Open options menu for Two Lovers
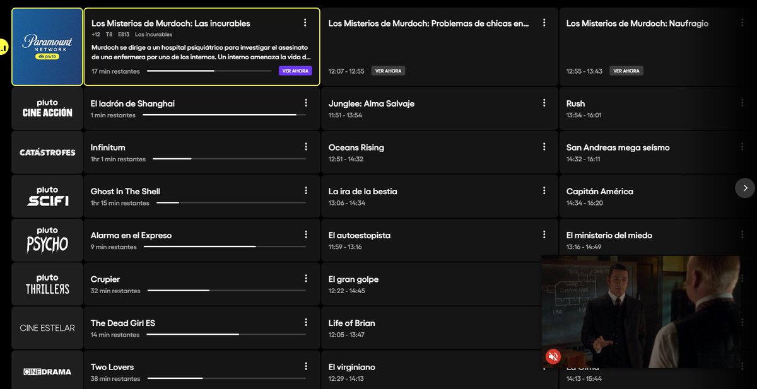757x389 pixels. (x=305, y=366)
